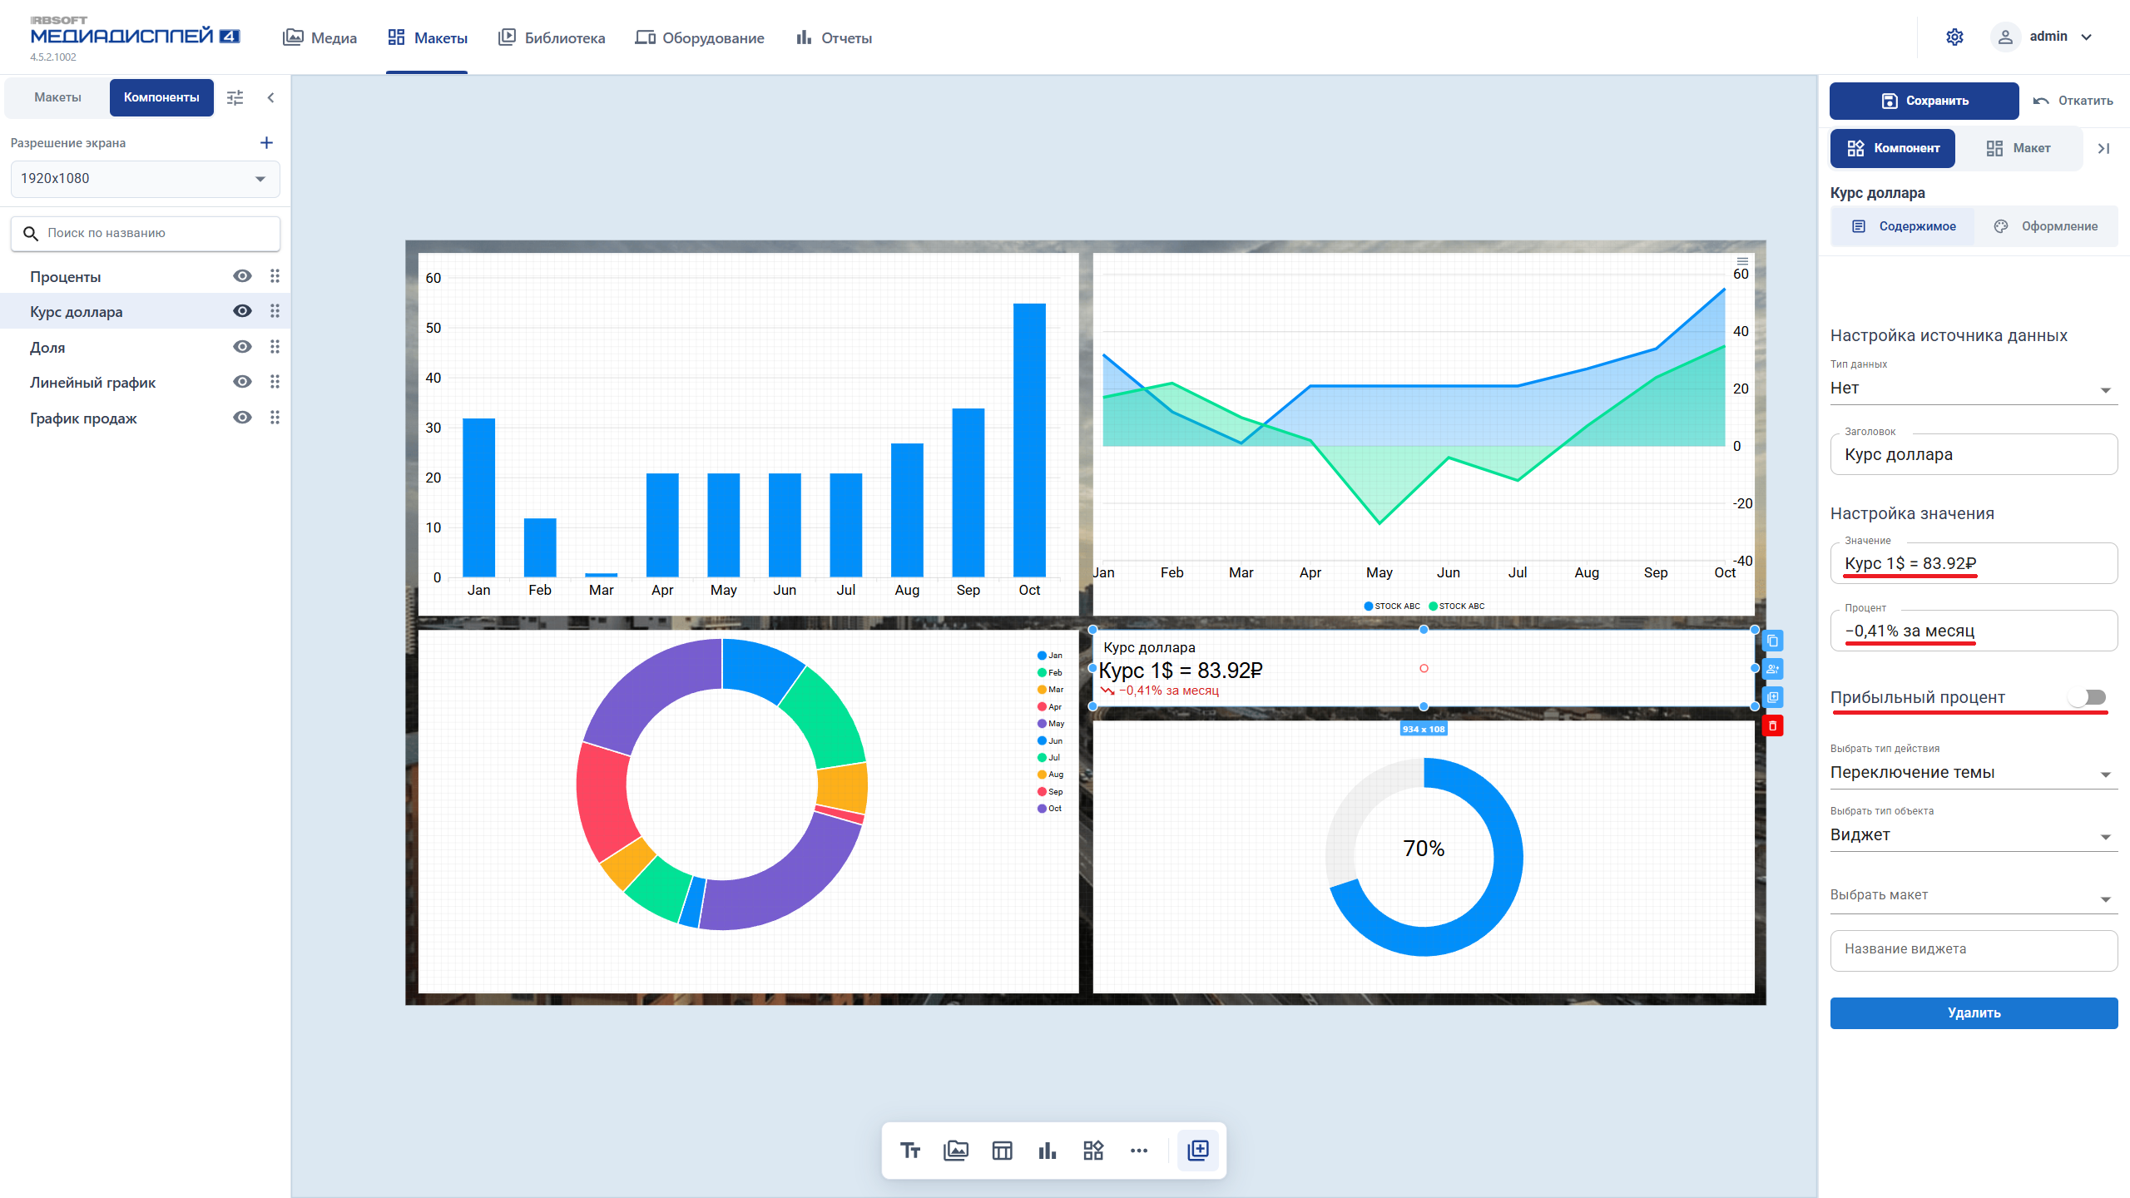Screen dimensions: 2130x1198
Task: Click drag handle for Проценты component
Action: tap(275, 276)
